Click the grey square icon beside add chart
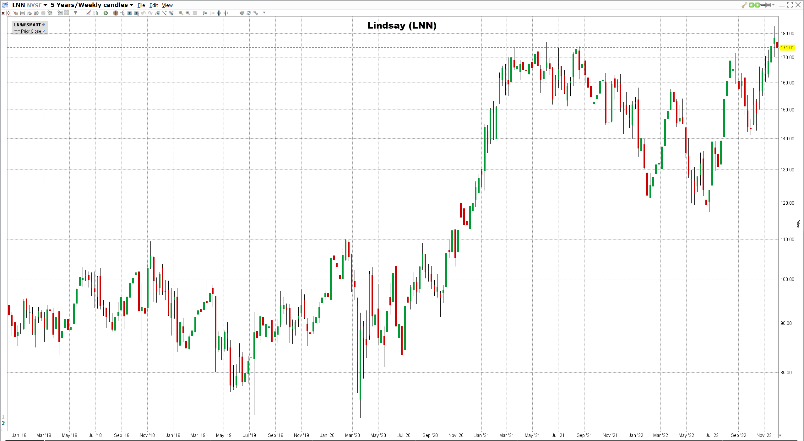Screen dimensions: 804x441 (67, 13)
